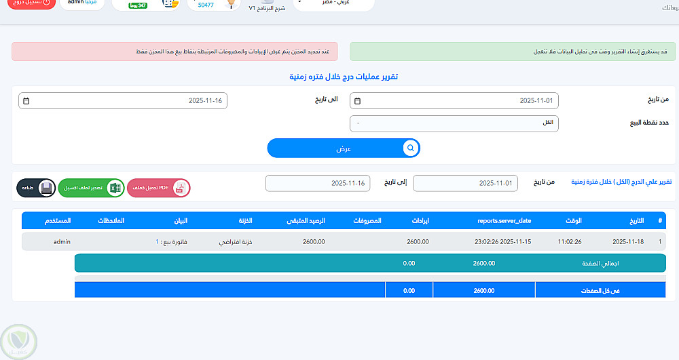Click the lower from-date box 2025-11-01

point(465,183)
